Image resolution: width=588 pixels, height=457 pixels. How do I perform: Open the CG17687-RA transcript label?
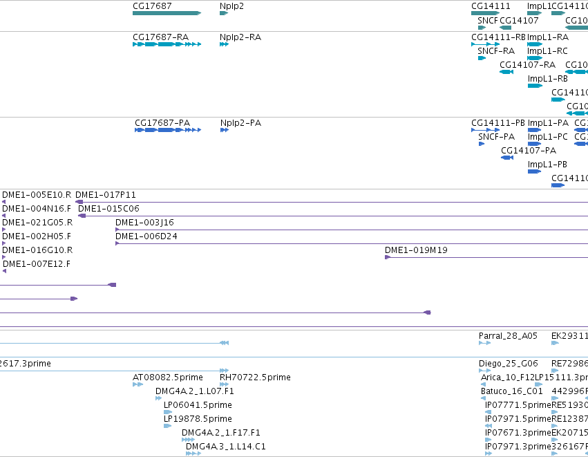(x=160, y=37)
